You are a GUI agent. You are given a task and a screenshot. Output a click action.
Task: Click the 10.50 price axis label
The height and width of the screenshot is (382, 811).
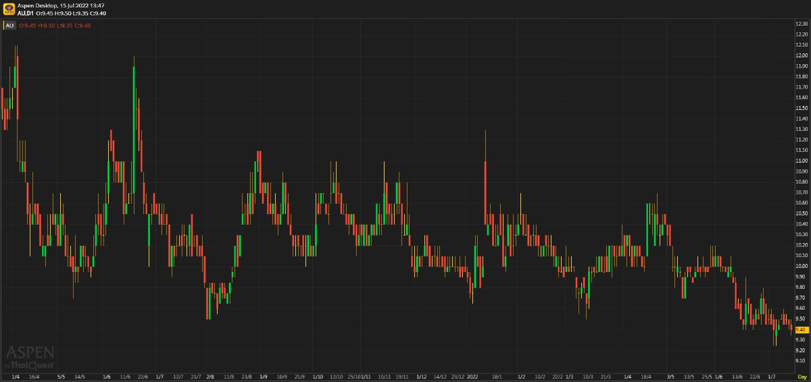click(x=802, y=213)
